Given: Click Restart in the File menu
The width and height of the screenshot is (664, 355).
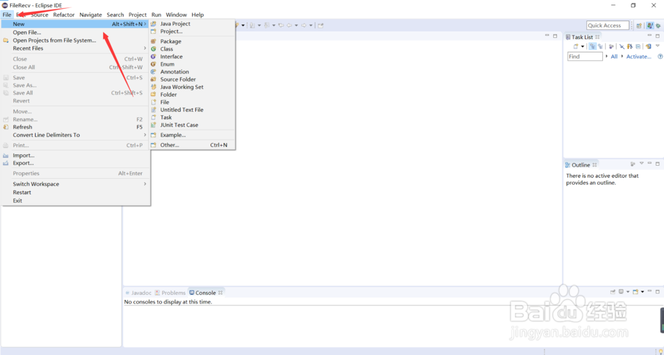Looking at the screenshot, I should pos(76,192).
